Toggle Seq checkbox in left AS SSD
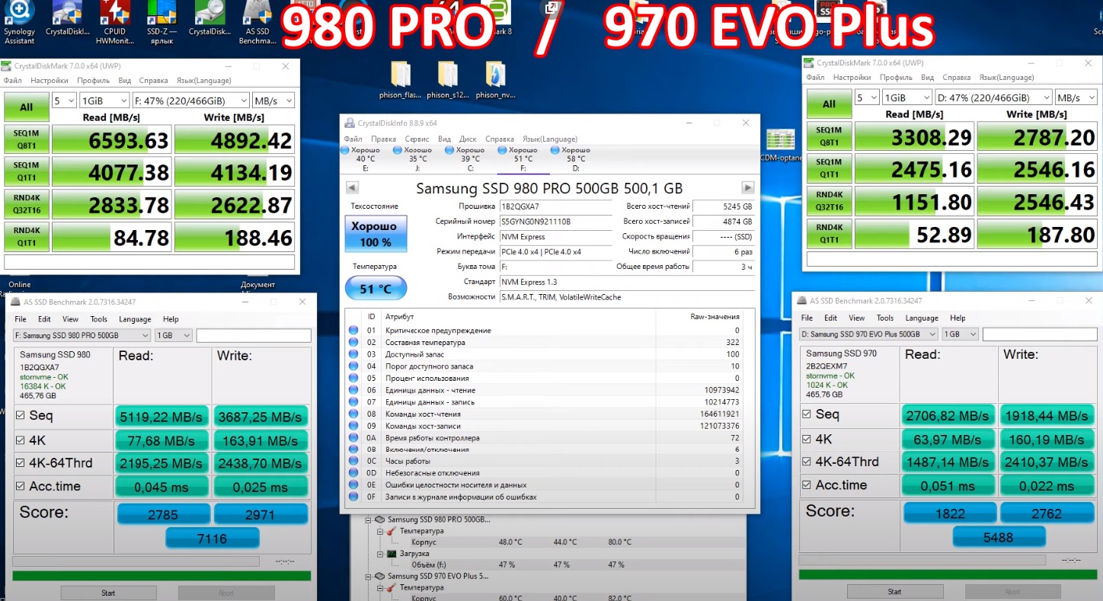Viewport: 1103px width, 601px height. (x=21, y=416)
